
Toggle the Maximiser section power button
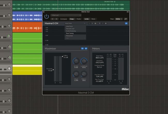pyautogui.click(x=86, y=48)
